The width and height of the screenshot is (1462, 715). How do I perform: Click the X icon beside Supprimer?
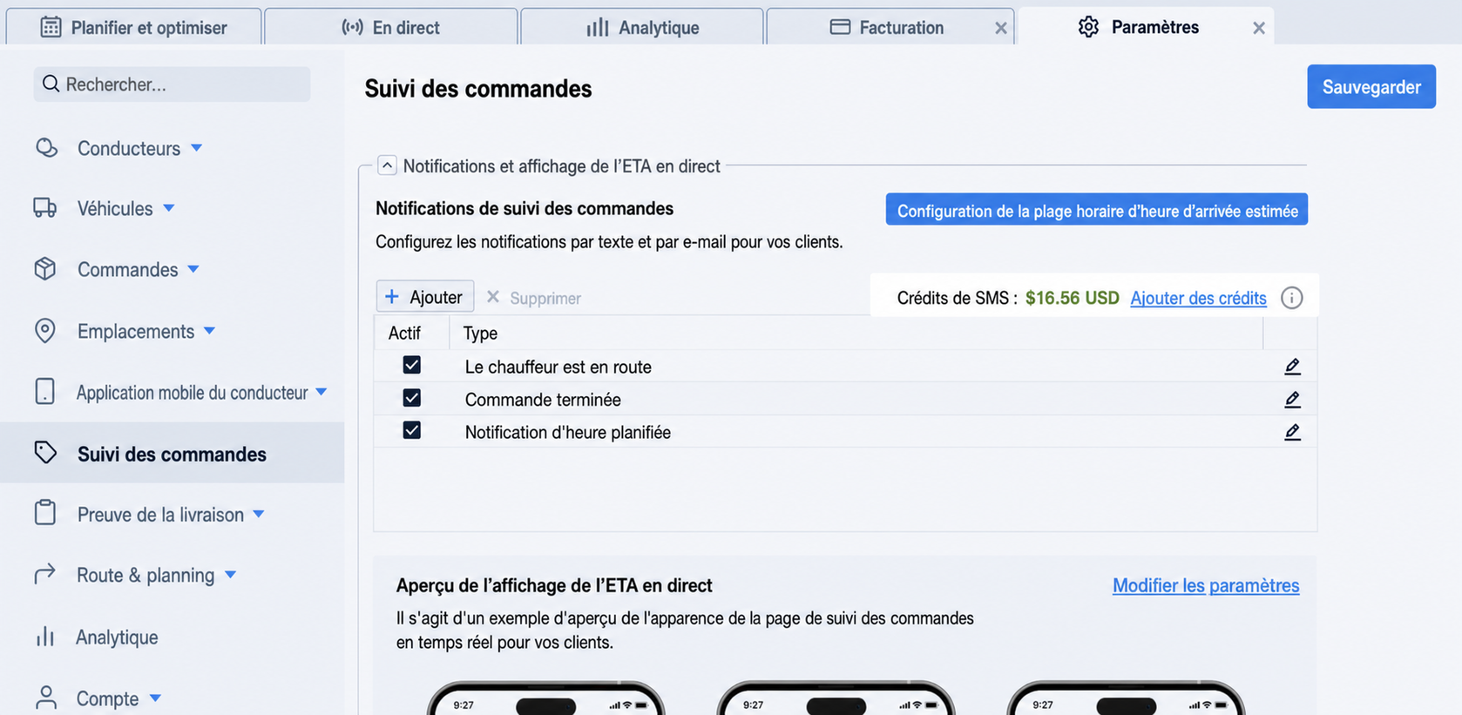pos(493,297)
